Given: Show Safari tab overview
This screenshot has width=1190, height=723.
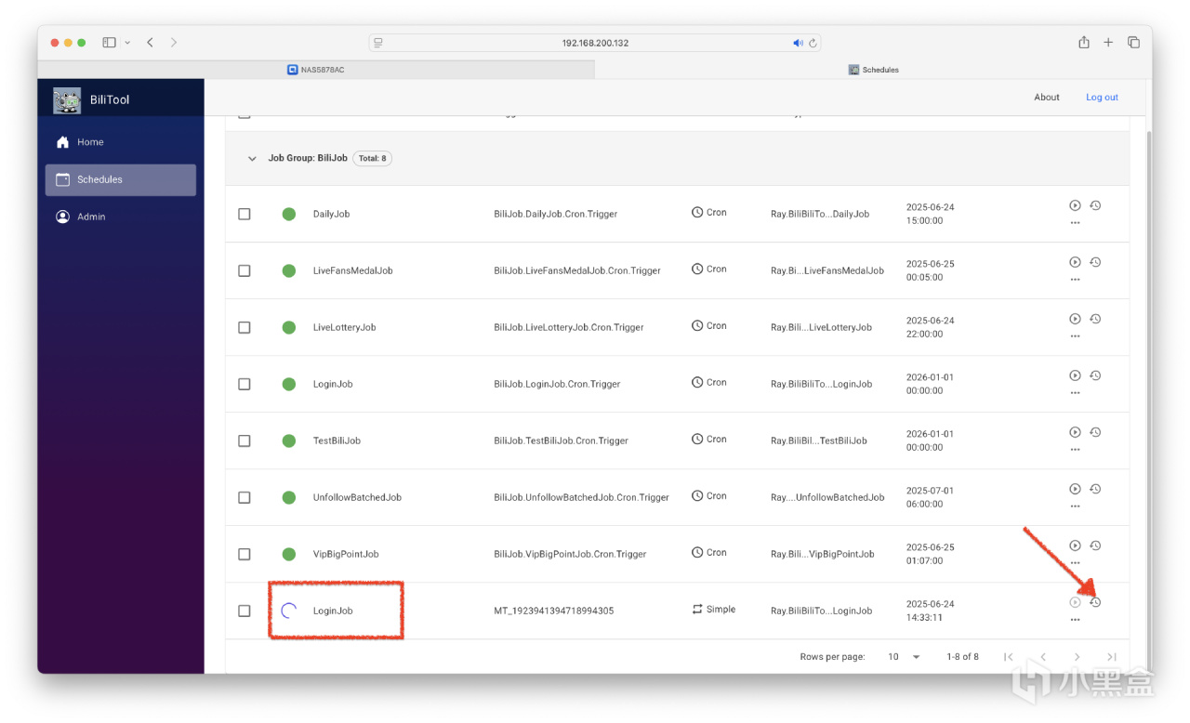Looking at the screenshot, I should [x=1133, y=43].
